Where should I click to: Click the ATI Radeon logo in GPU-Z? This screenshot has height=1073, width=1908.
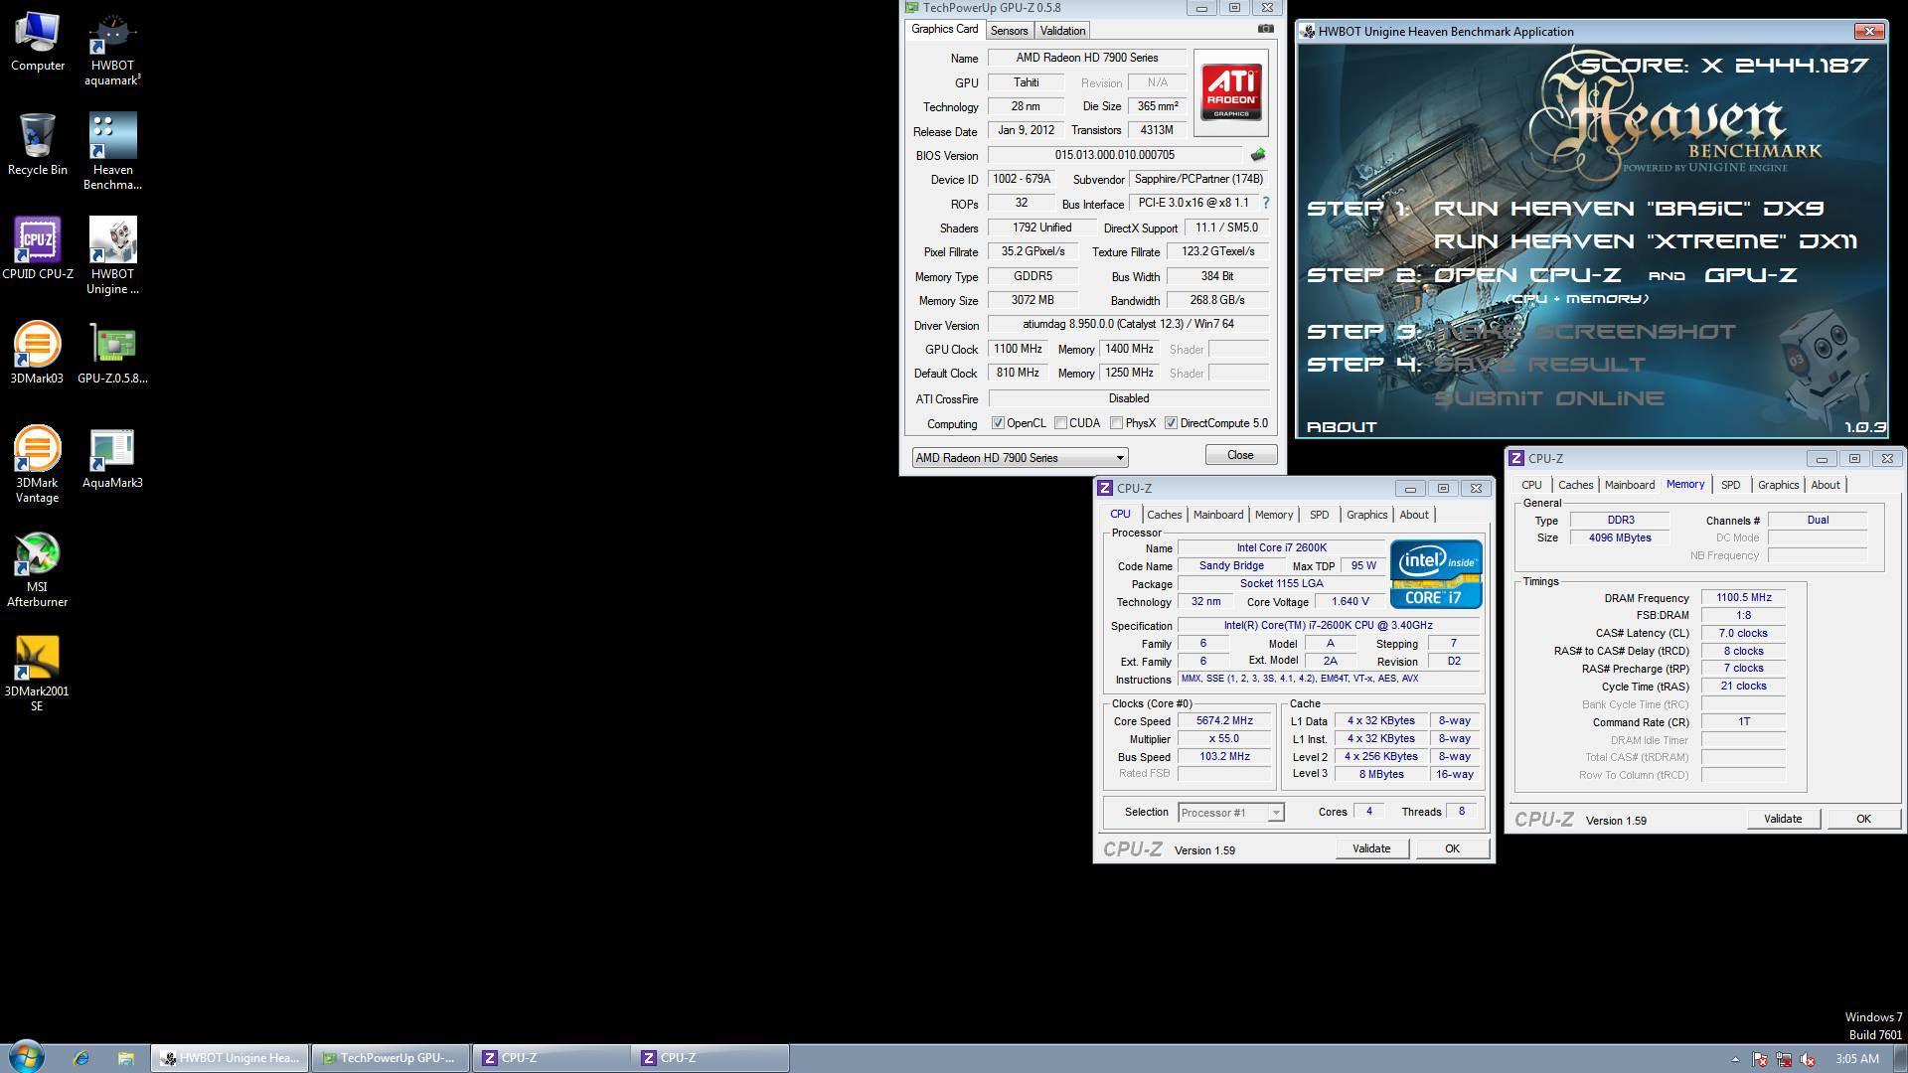coord(1230,92)
